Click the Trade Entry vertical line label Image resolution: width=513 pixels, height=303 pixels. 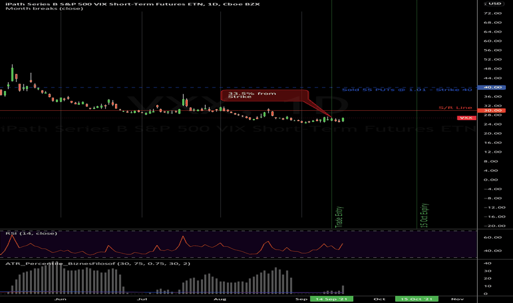[x=339, y=217]
